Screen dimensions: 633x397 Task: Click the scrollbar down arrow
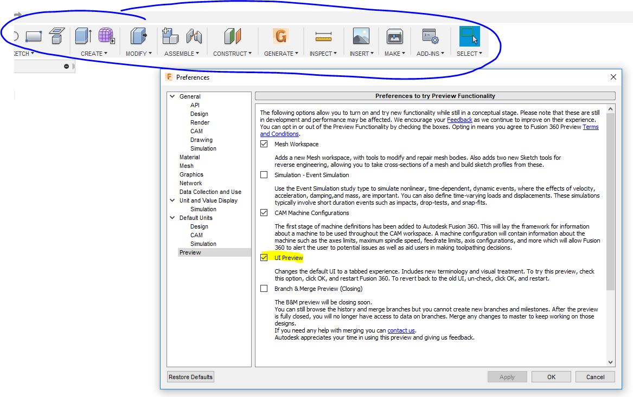coord(610,362)
